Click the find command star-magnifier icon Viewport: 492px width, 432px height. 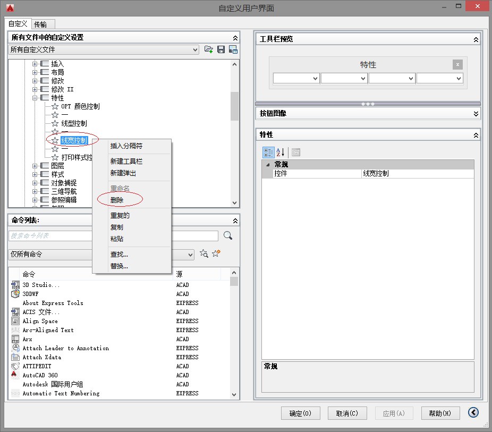pos(203,254)
